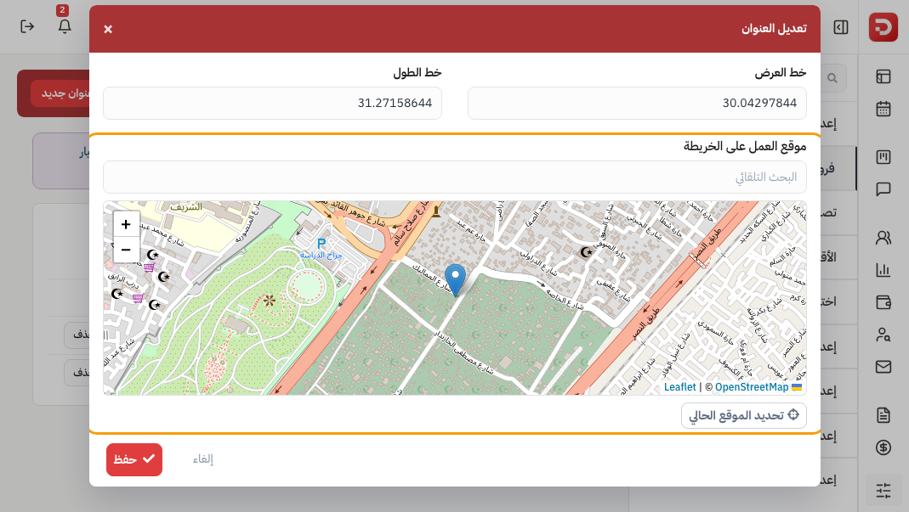This screenshot has width=909, height=512.
Task: Click the خط العرض latitude field
Action: (637, 103)
